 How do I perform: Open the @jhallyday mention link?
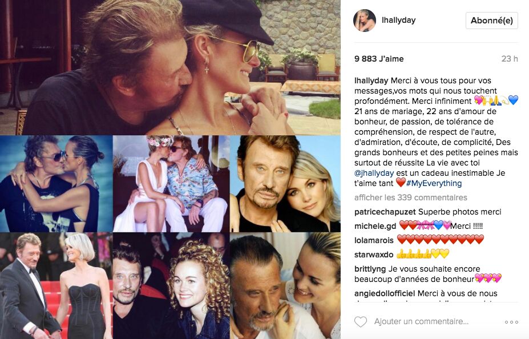374,173
